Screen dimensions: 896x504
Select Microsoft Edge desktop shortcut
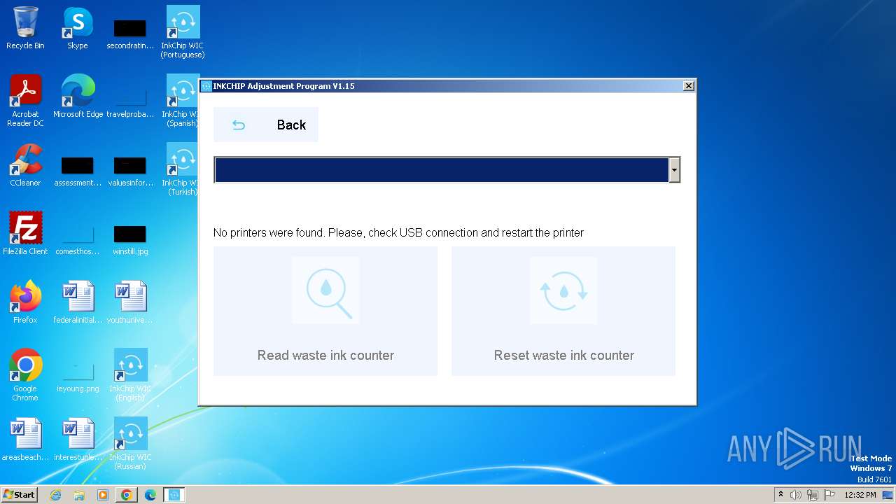[x=78, y=97]
